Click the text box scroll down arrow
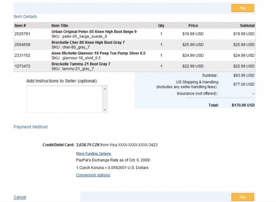 pos(105,110)
